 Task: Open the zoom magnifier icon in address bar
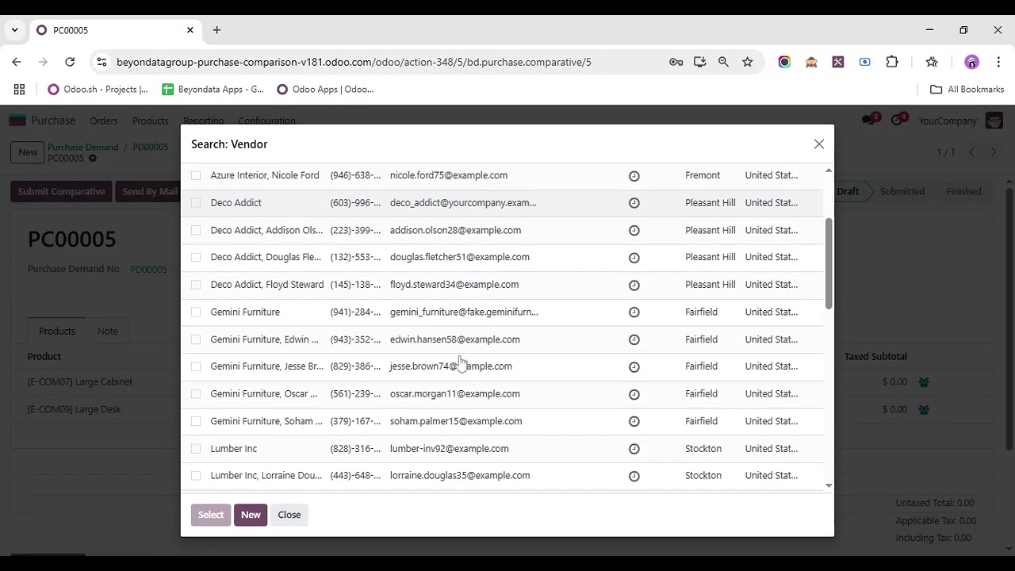click(723, 62)
